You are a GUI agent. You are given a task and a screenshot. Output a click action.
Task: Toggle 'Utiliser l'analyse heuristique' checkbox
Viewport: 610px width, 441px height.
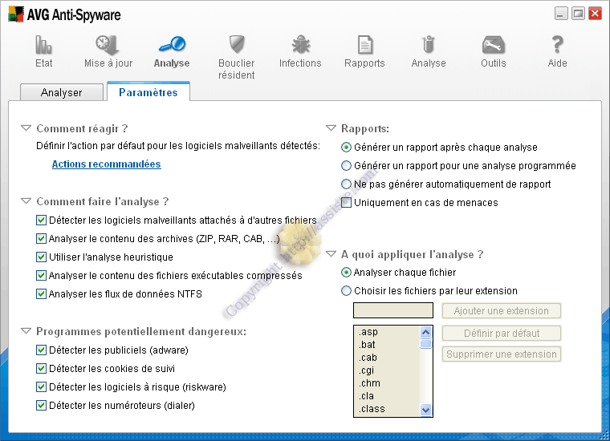click(41, 257)
